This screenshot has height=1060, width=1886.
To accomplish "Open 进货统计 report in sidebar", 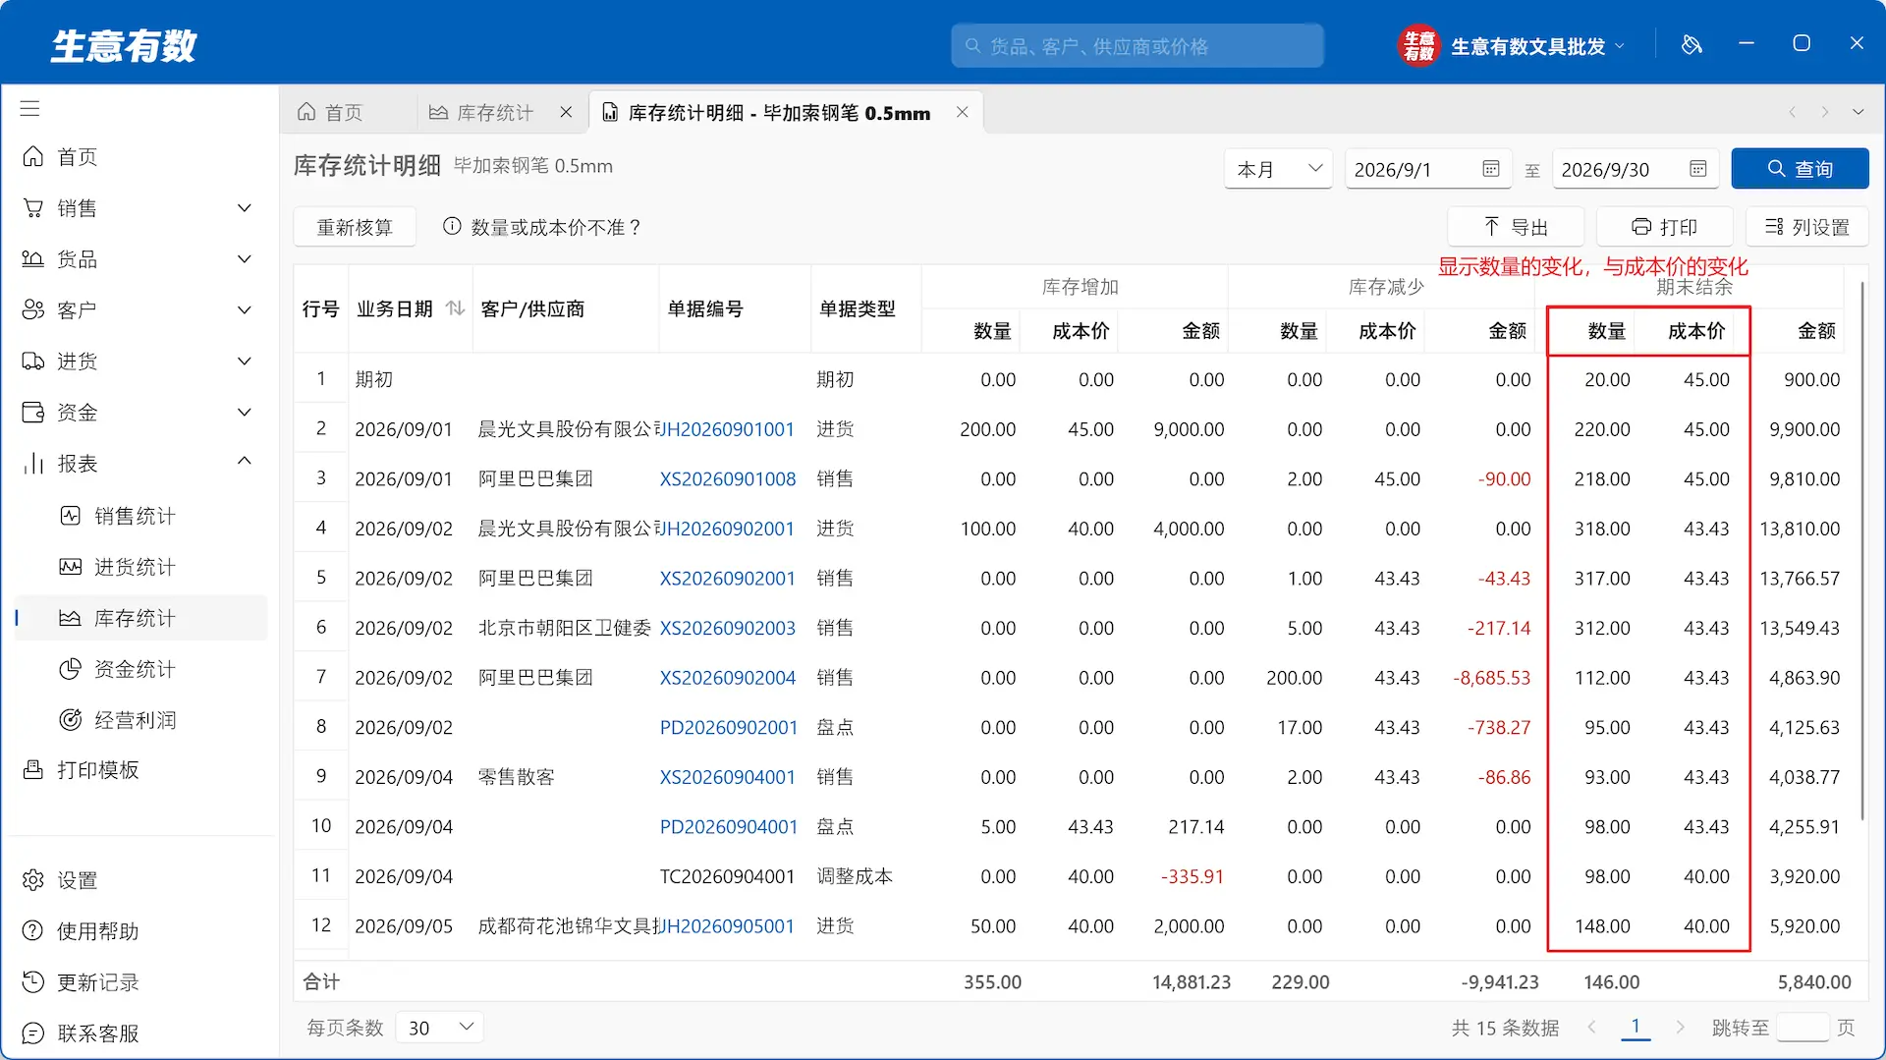I will tap(134, 567).
